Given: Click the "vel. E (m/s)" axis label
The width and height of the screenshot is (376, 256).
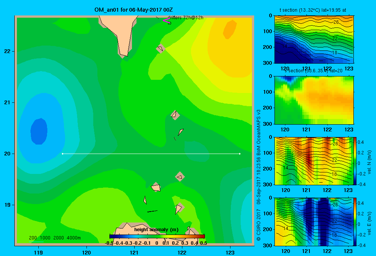Looking at the screenshot, I should click(x=370, y=223).
